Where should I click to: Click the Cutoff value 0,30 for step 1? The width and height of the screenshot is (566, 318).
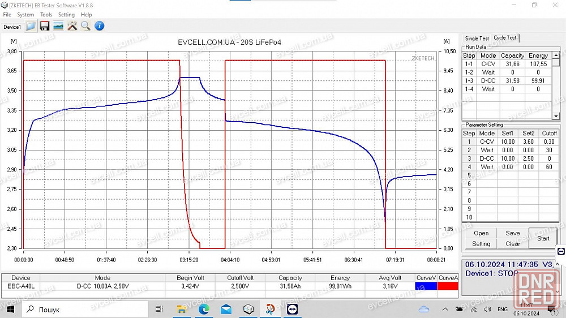coord(549,141)
